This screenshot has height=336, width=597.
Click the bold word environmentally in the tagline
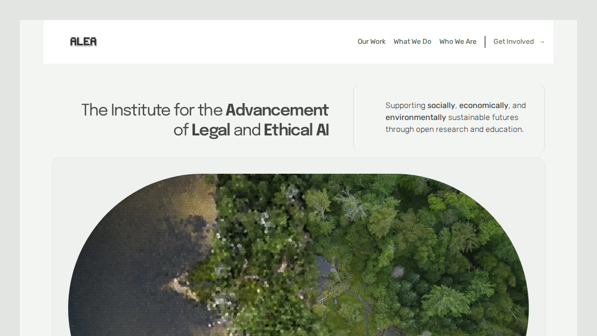tap(416, 117)
